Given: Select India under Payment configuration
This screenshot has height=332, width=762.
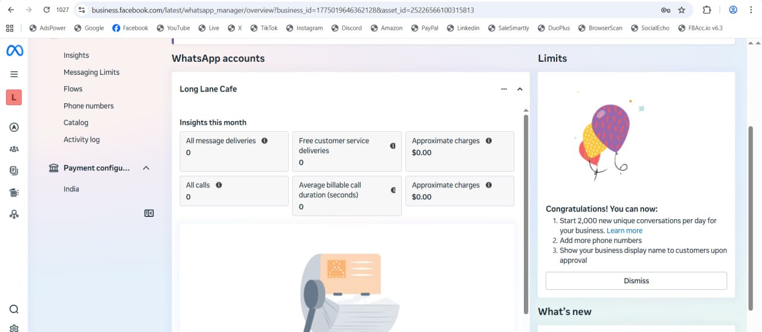Looking at the screenshot, I should click(x=71, y=189).
